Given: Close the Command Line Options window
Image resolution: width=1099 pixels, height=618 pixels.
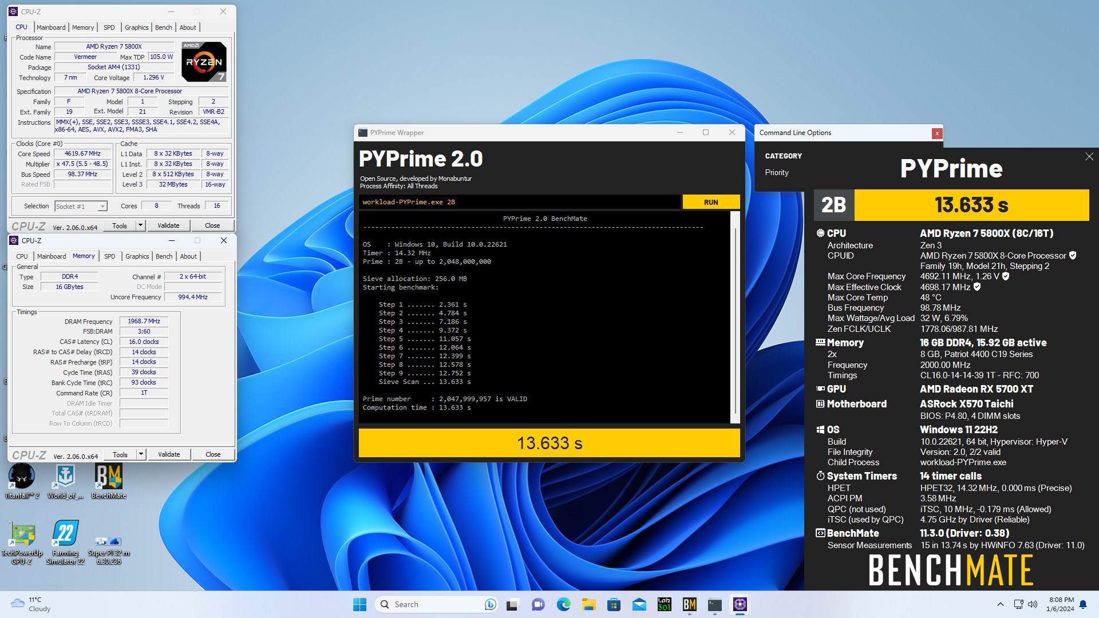Looking at the screenshot, I should click(937, 133).
